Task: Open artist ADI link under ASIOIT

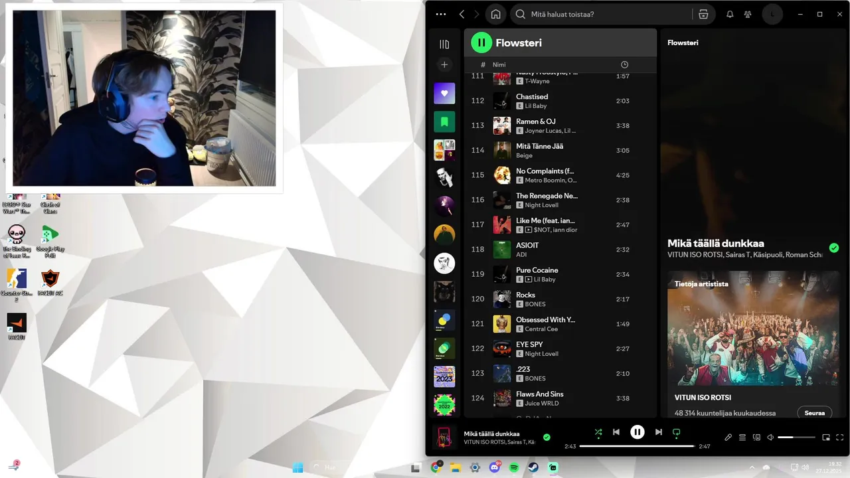Action: pyautogui.click(x=521, y=254)
